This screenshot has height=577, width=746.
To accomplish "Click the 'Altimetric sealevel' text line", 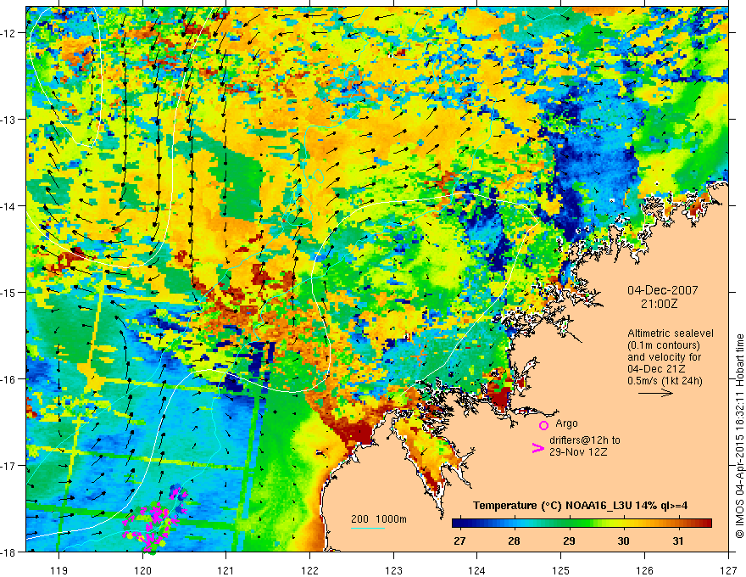I will (671, 333).
